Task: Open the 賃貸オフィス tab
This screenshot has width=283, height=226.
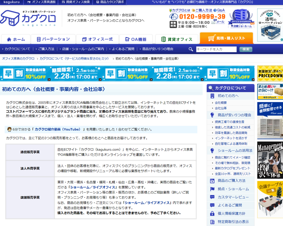Action: 176,39
